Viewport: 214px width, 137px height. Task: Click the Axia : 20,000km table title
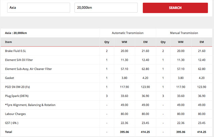point(16,33)
